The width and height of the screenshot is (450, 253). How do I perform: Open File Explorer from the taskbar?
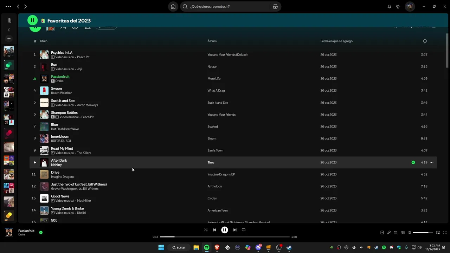click(196, 247)
